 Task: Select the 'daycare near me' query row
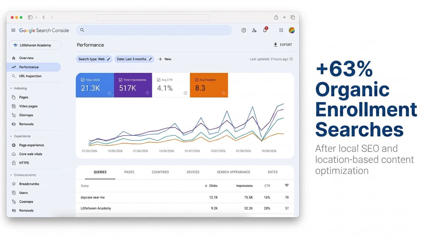(185, 197)
